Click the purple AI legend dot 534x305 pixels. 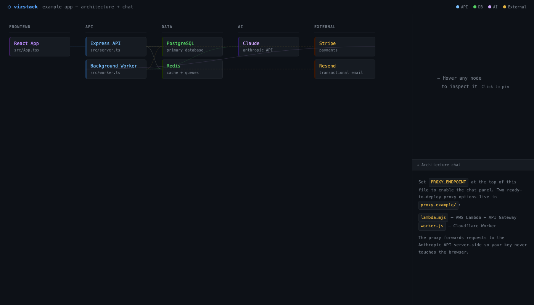(490, 7)
